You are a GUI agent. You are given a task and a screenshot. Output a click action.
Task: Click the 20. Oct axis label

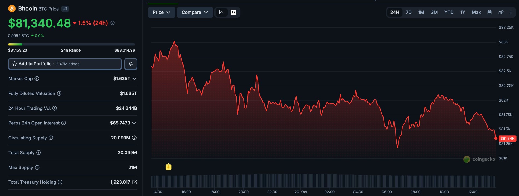click(x=301, y=192)
